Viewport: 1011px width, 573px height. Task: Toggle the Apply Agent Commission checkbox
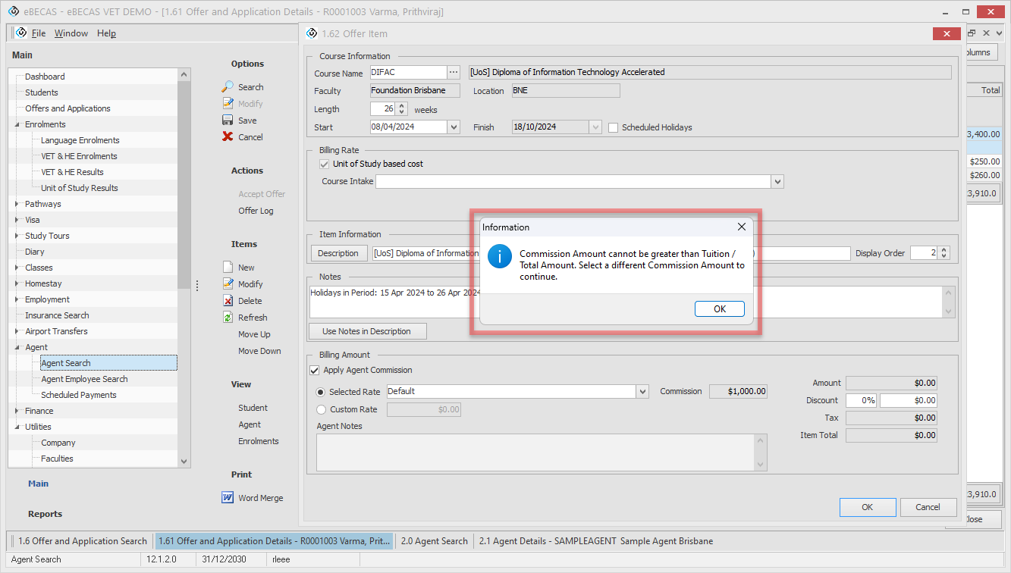(315, 371)
